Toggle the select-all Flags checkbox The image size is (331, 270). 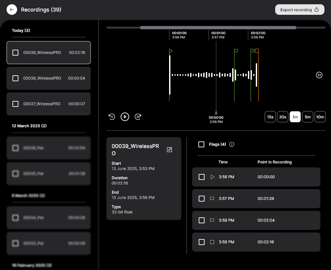click(202, 144)
